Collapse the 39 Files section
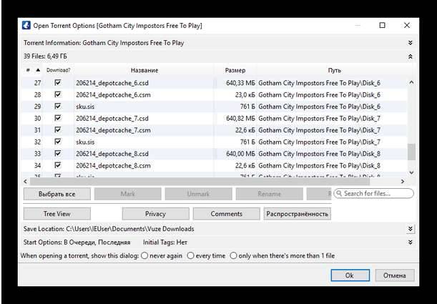The width and height of the screenshot is (437, 304). click(410, 56)
